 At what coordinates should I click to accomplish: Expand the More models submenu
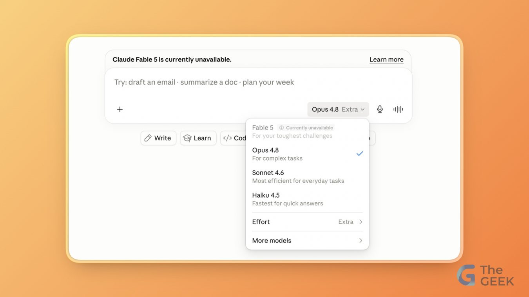coord(307,241)
